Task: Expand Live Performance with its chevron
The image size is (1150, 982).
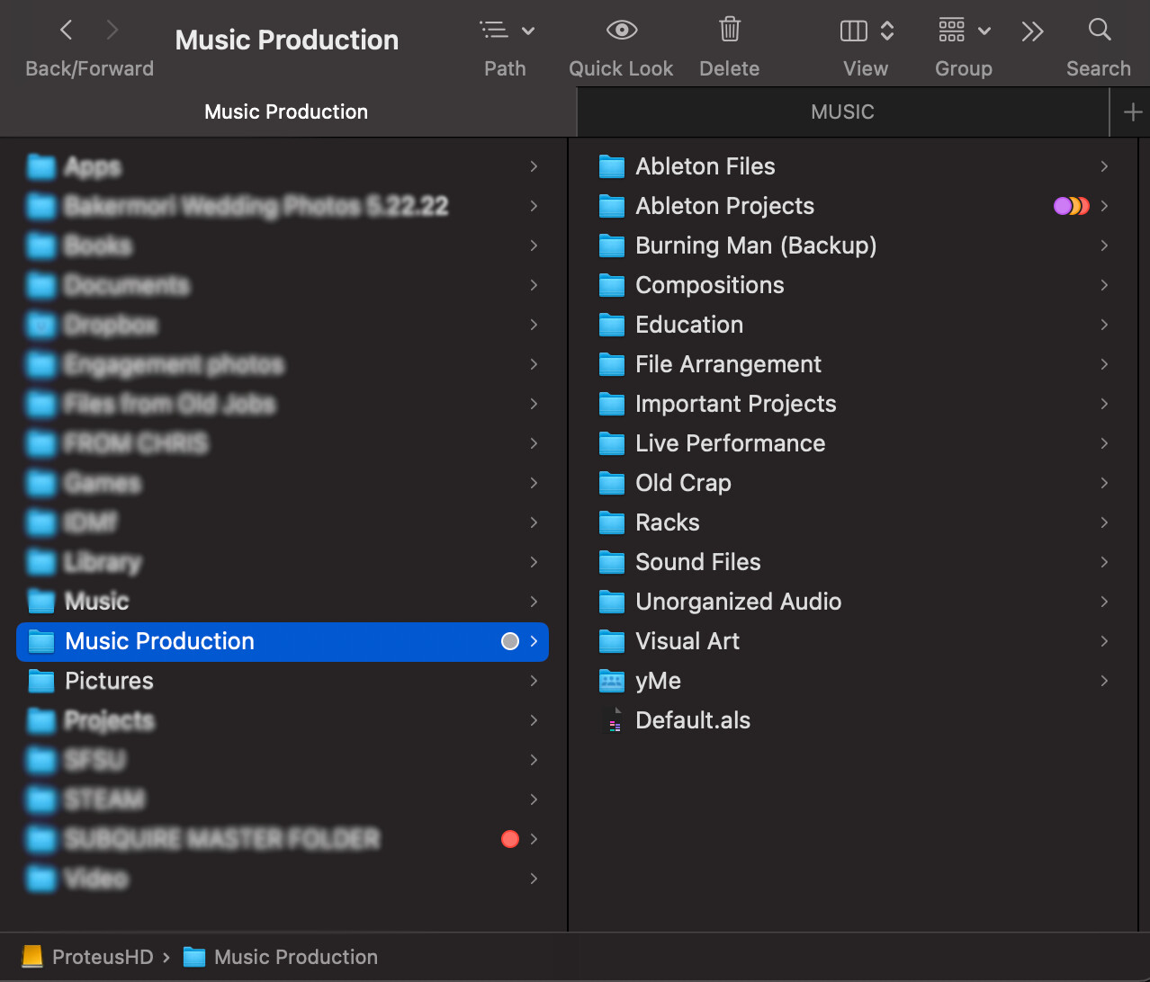Action: coord(1104,443)
